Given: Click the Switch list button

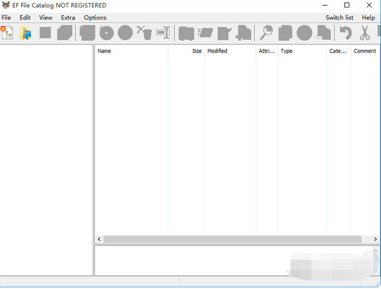Looking at the screenshot, I should (x=339, y=17).
